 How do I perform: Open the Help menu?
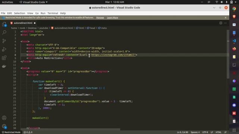pos(63,13)
